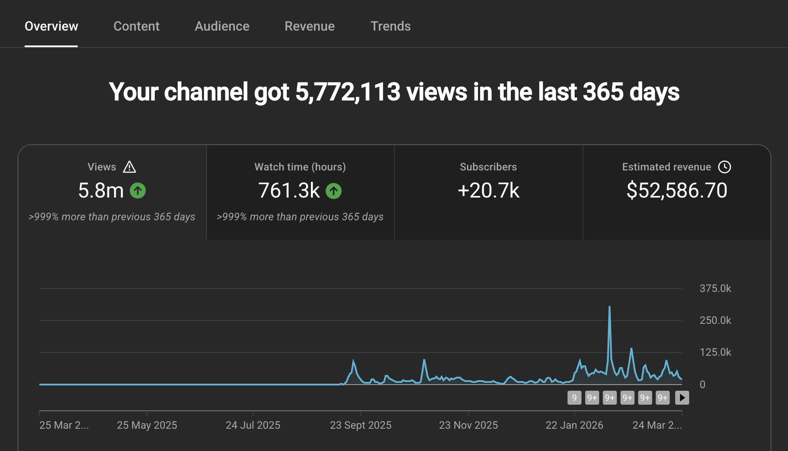Click the first '9+' video marker badge
Image resolution: width=788 pixels, height=451 pixels.
(x=592, y=398)
